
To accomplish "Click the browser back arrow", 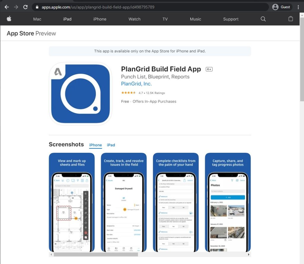I will (7, 7).
